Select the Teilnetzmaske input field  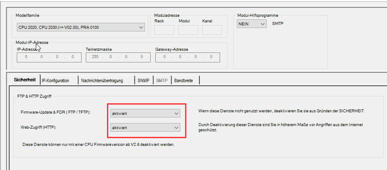pos(118,57)
